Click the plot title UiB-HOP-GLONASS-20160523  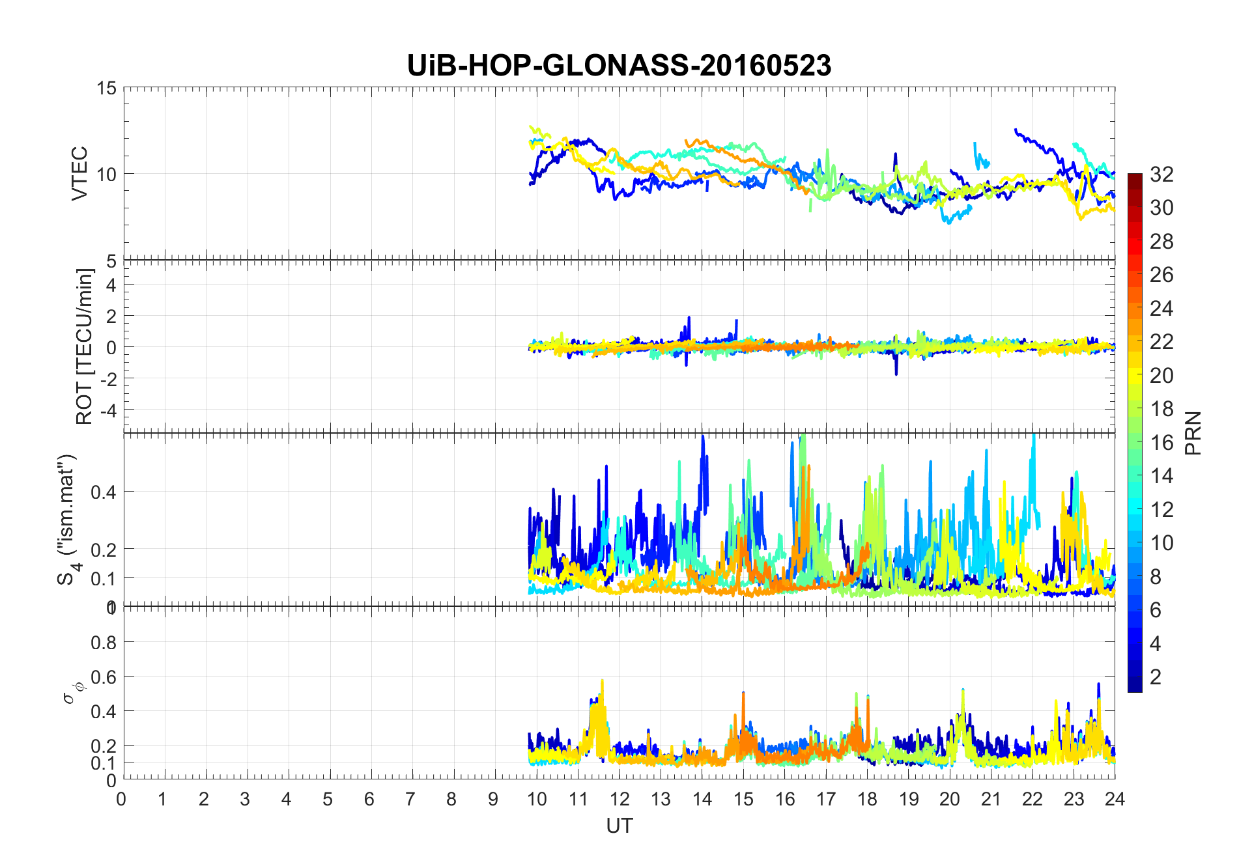(619, 66)
